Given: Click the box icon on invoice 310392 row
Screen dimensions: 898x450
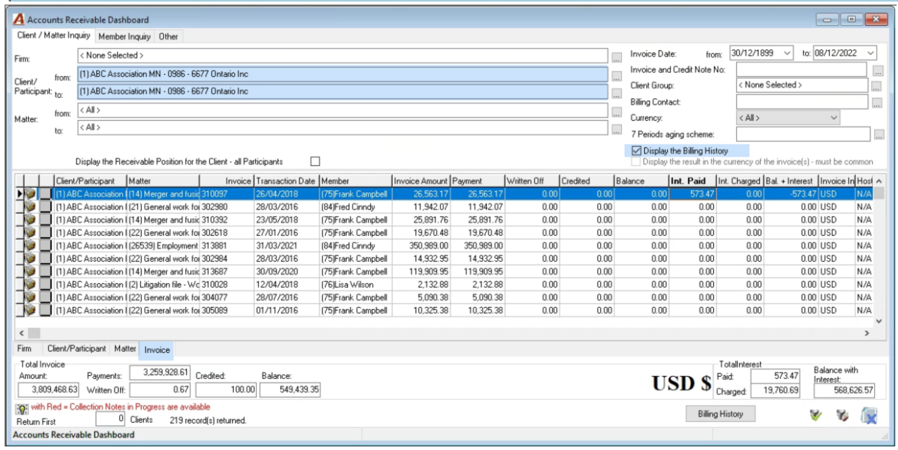Looking at the screenshot, I should point(30,220).
